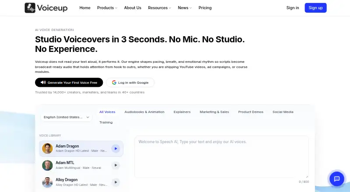
Task: Click Generate Your First Voice Free
Action: coord(69,82)
